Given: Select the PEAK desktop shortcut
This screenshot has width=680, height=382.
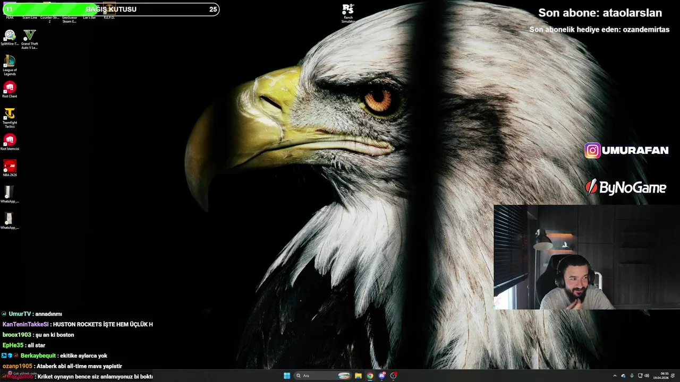Looking at the screenshot, I should pyautogui.click(x=10, y=11).
